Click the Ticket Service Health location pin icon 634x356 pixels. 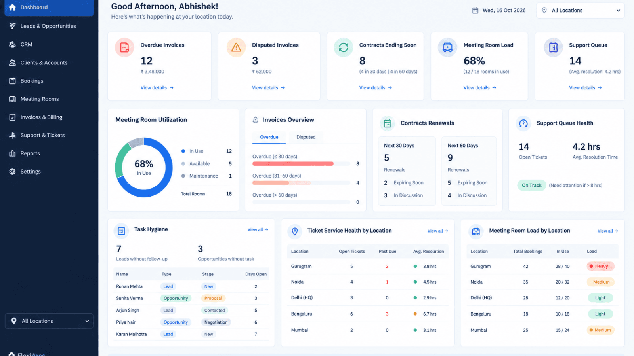pos(295,231)
